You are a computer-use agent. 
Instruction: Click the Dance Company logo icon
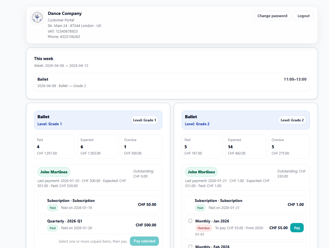point(37,17)
